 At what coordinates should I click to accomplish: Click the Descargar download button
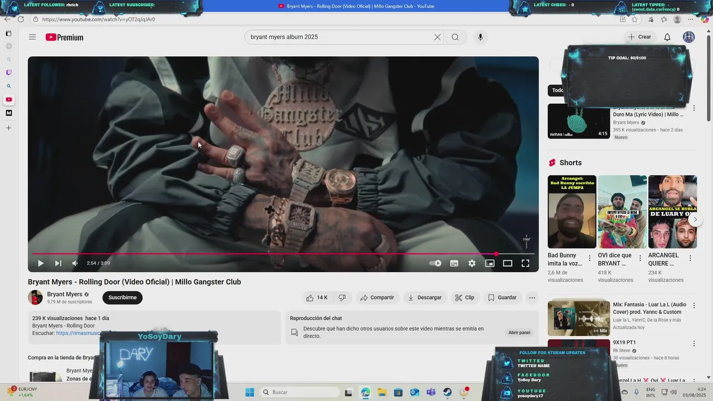pos(424,298)
